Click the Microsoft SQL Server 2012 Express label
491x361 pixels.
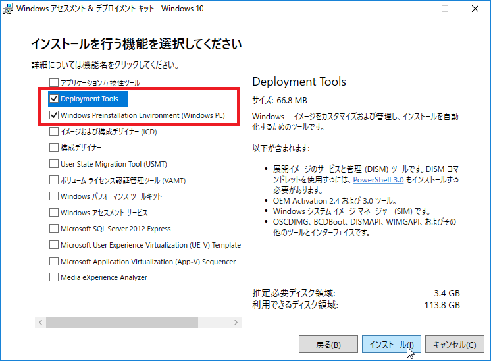[x=116, y=229]
